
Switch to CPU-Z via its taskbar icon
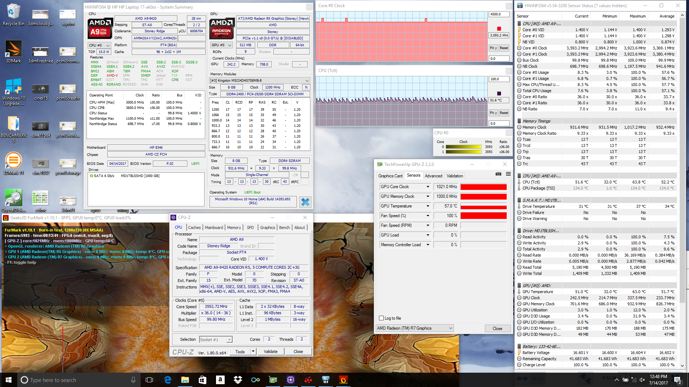(291, 380)
